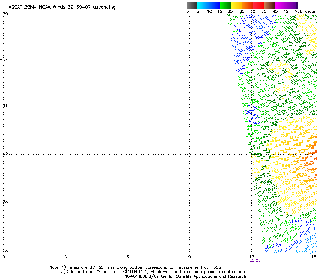Click the '>50 knots' legend label
317x279 pixels.
tap(305, 12)
